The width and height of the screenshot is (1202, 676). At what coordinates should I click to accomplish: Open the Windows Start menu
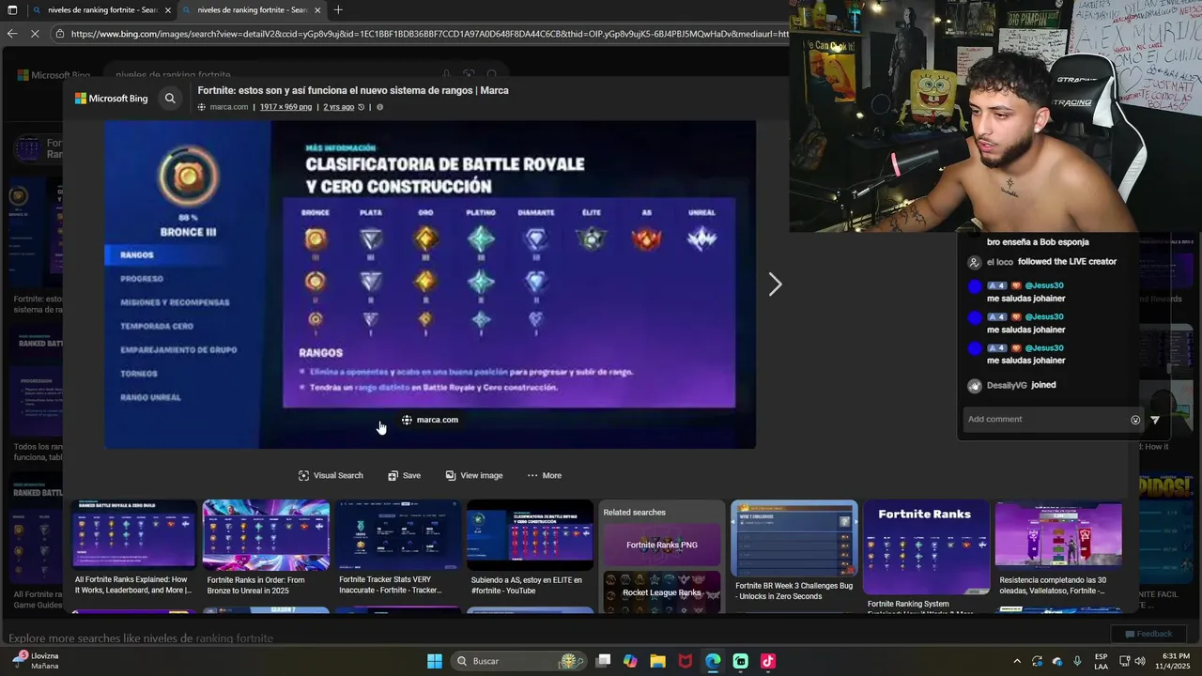pos(435,661)
